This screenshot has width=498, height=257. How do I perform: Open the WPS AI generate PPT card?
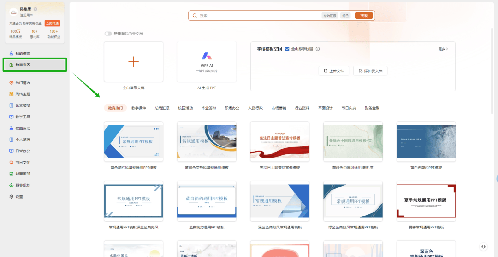point(207,62)
